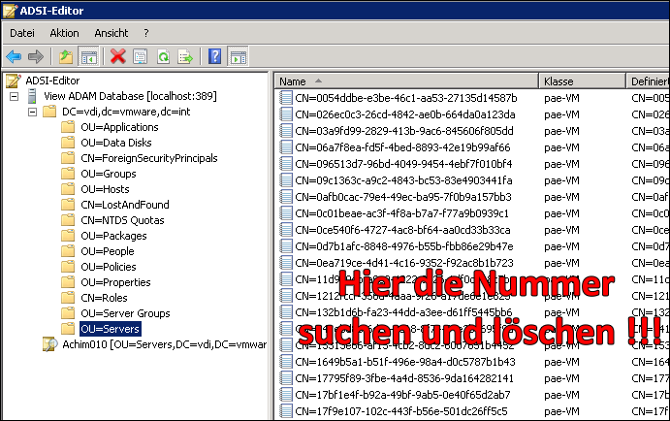Viewport: 670px width, 421px height.
Task: Click the gray Forward arrow in toolbar
Action: coord(36,56)
